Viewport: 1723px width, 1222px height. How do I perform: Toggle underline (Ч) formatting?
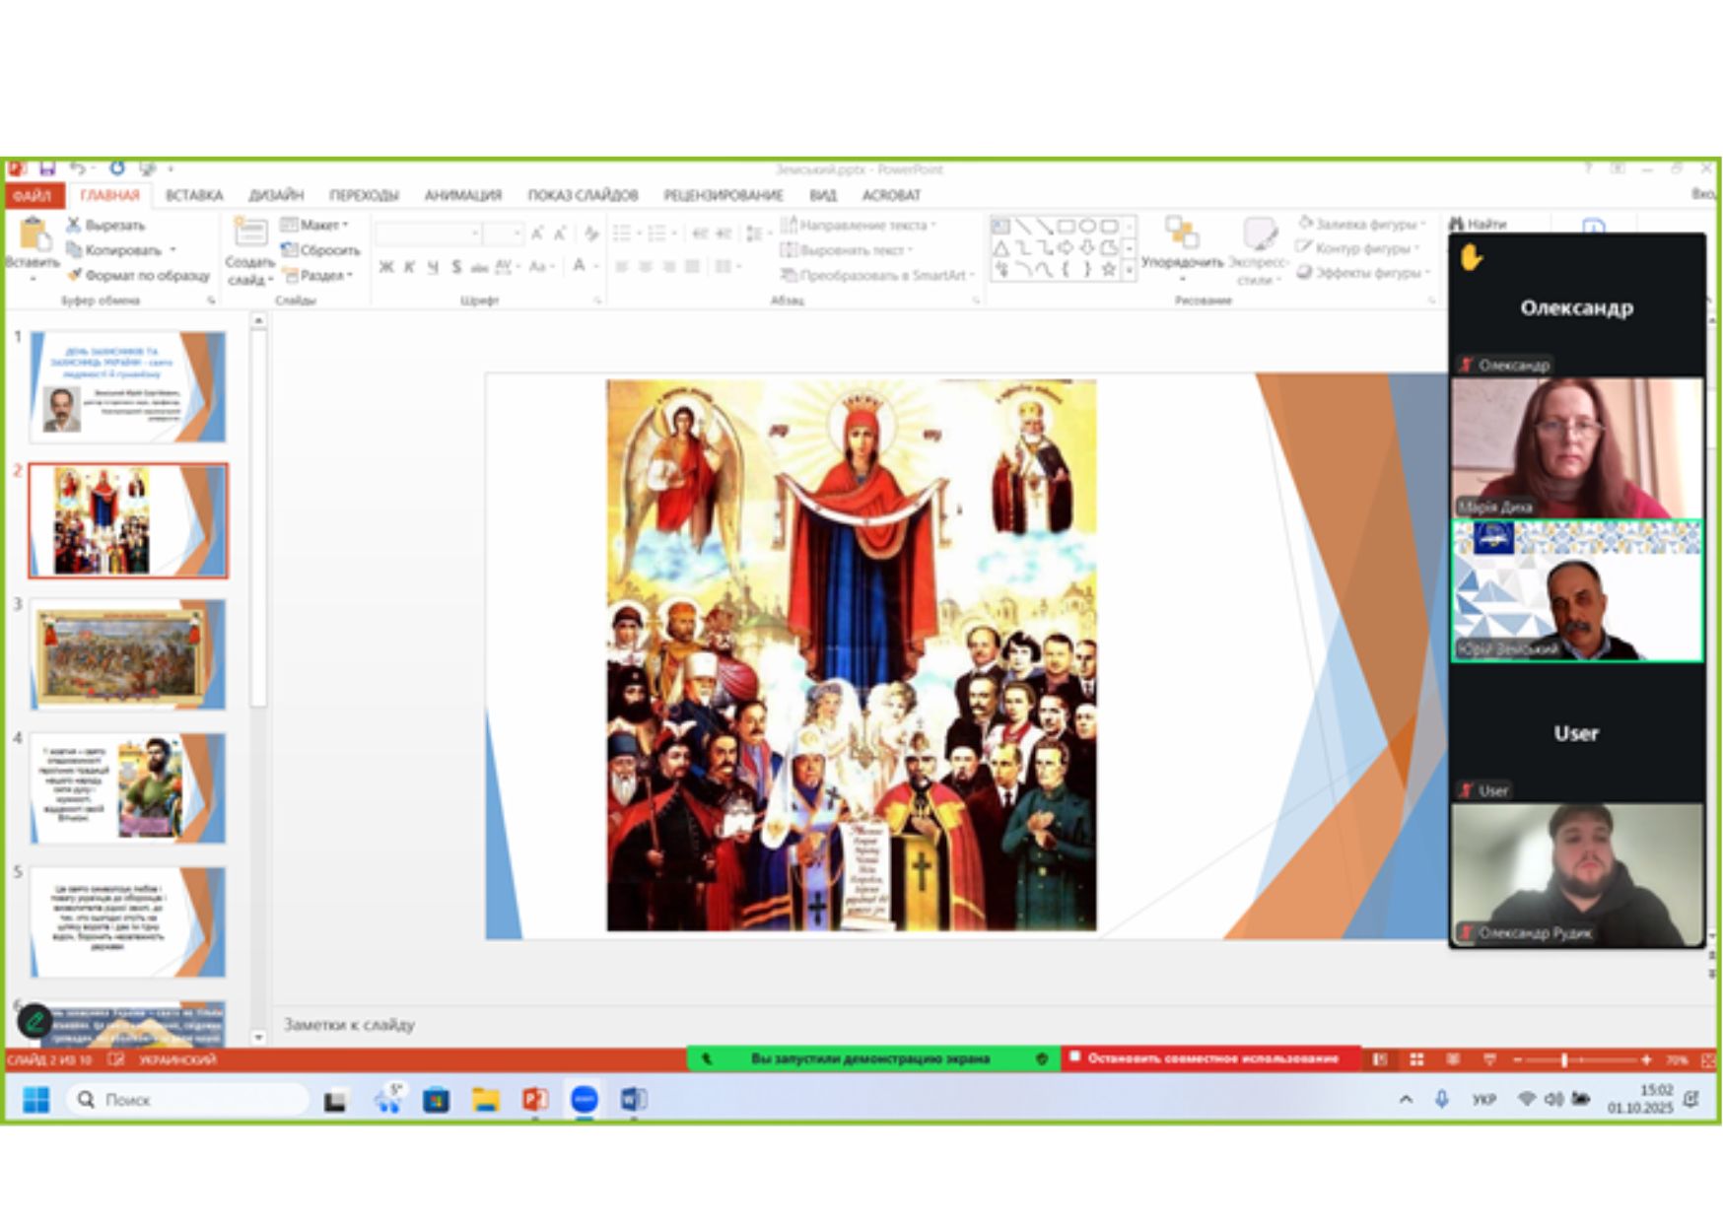click(x=432, y=267)
